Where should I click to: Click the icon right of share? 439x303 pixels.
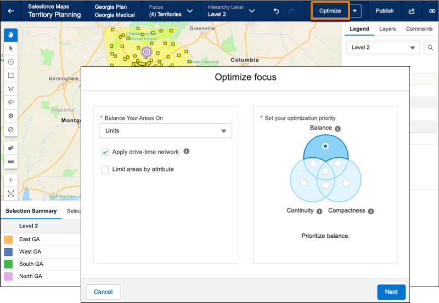coord(432,11)
